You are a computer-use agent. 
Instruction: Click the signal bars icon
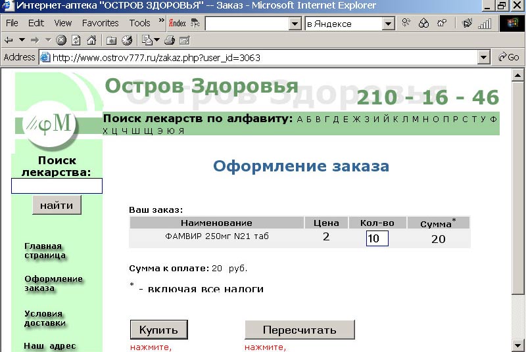coord(485,24)
